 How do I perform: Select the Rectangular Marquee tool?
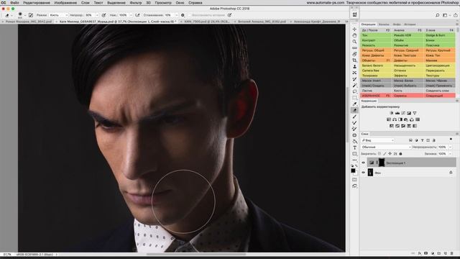pyautogui.click(x=354, y=98)
